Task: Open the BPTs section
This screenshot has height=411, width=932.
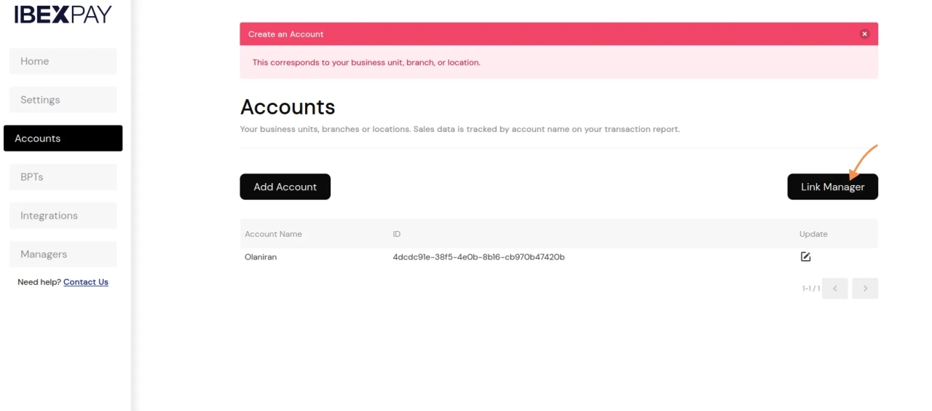Action: point(63,177)
